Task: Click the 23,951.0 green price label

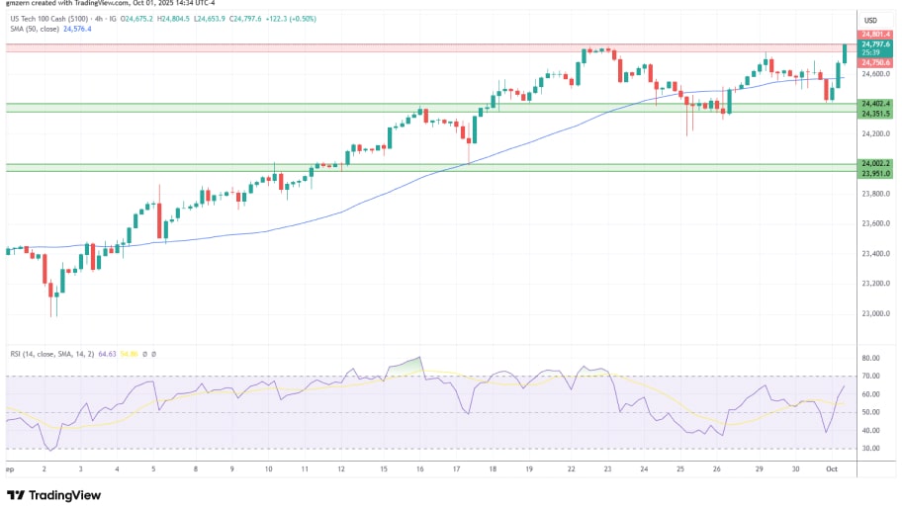Action: click(877, 173)
